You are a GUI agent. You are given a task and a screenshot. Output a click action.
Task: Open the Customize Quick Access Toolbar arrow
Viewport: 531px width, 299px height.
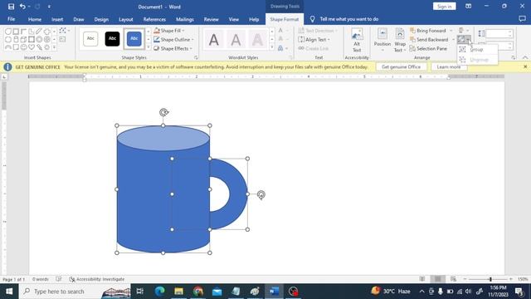click(x=49, y=7)
